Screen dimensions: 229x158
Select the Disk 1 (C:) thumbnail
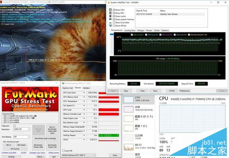129,128
